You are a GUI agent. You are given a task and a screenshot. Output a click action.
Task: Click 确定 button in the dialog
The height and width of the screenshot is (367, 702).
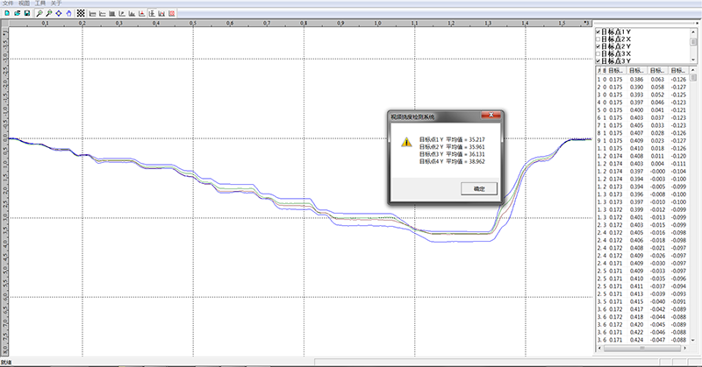tap(479, 188)
